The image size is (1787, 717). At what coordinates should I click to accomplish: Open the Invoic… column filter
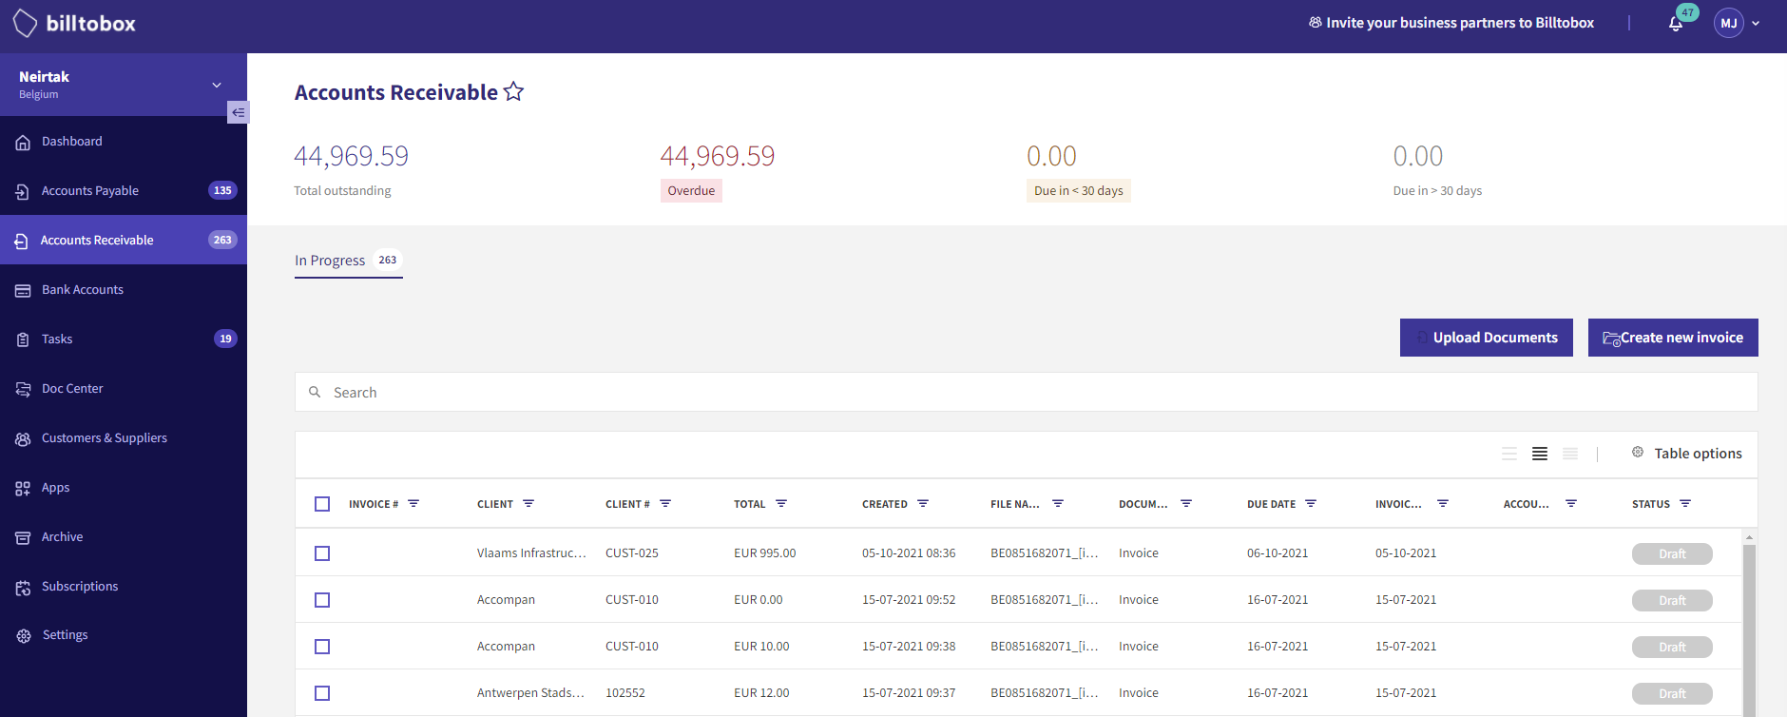pyautogui.click(x=1443, y=504)
